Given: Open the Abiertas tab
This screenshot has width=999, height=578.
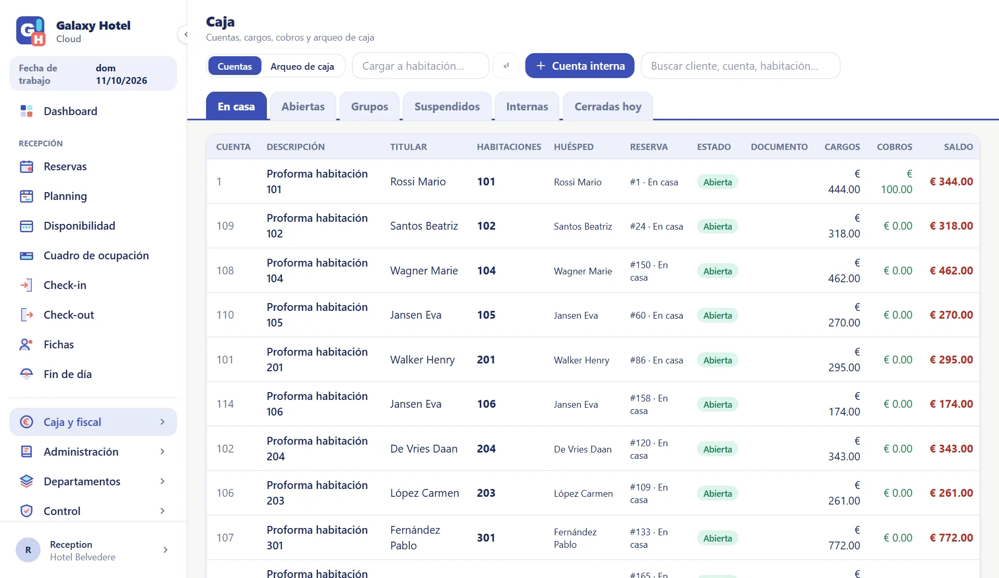Looking at the screenshot, I should pos(303,106).
